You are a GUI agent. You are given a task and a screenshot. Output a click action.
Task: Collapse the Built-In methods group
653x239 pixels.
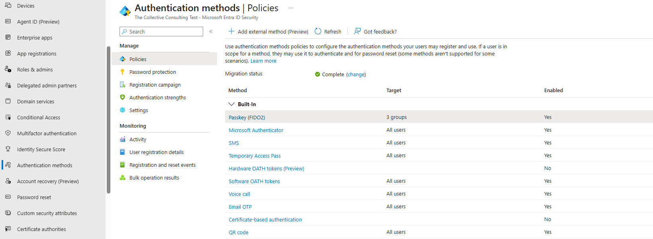coord(231,104)
